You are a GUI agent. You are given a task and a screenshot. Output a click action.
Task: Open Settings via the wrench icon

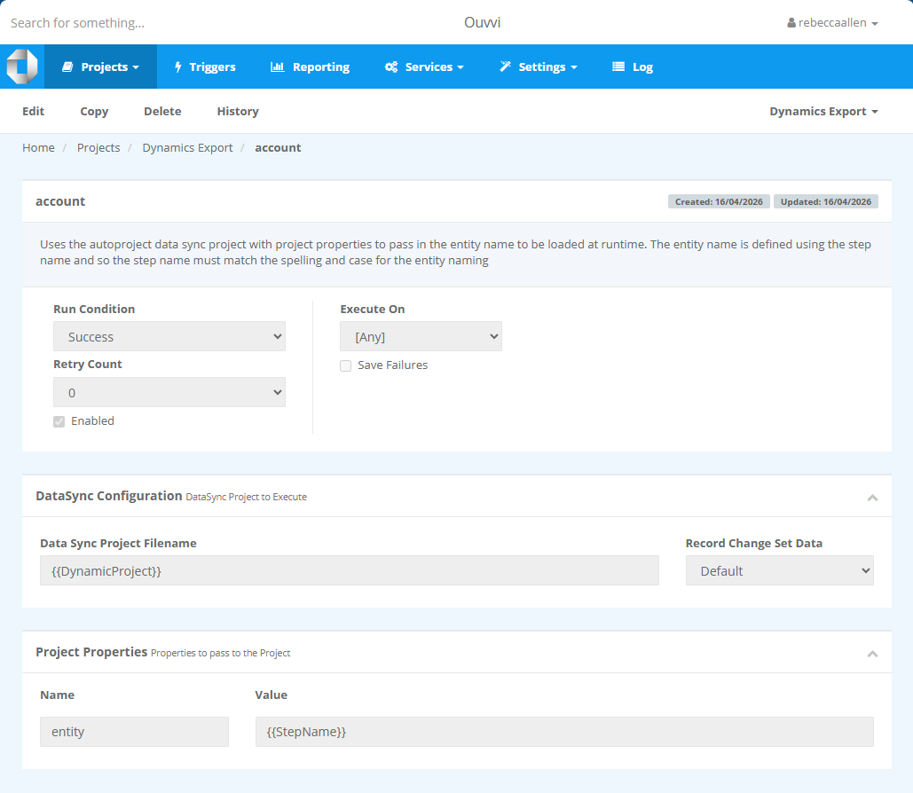pos(508,67)
